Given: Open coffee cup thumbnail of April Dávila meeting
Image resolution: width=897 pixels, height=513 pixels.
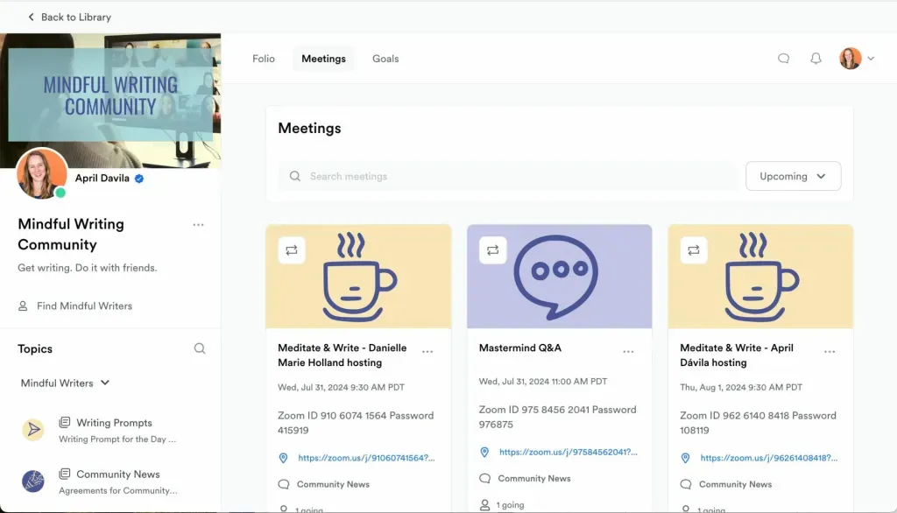Looking at the screenshot, I should pyautogui.click(x=761, y=277).
